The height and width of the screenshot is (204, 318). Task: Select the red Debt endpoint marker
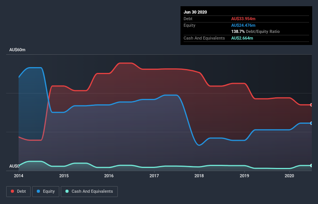311,105
